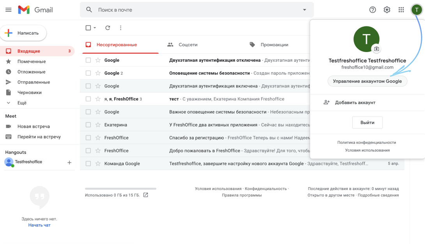Viewport: 425px width, 244px height.
Task: Click the Gmail logo
Action: coord(35,10)
